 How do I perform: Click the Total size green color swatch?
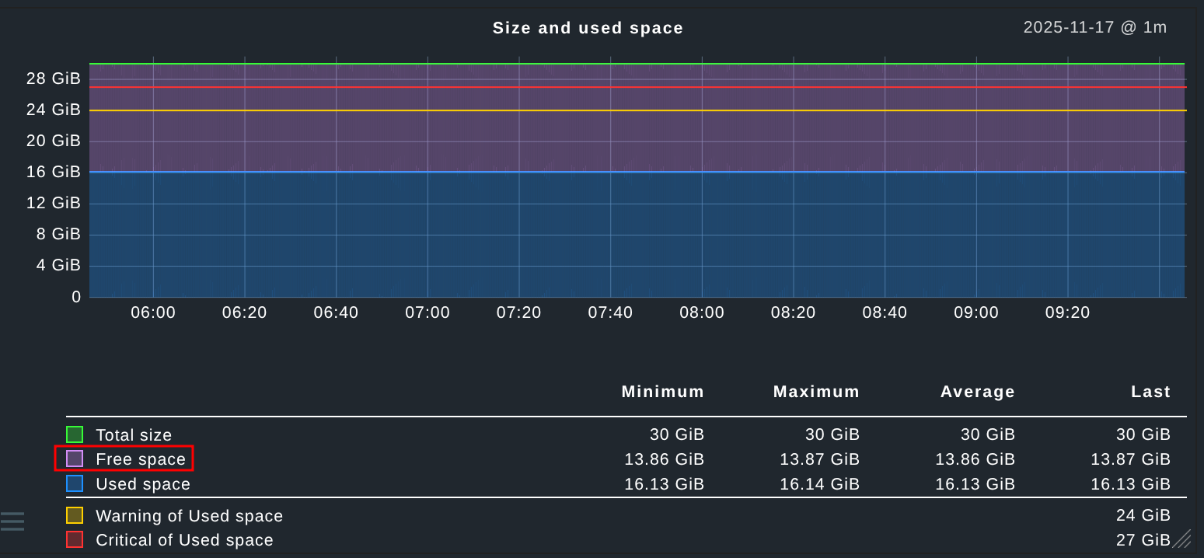[75, 434]
